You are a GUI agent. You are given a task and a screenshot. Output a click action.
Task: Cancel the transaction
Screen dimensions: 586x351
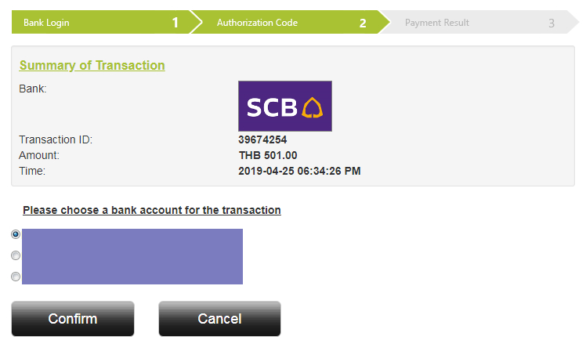pos(219,319)
